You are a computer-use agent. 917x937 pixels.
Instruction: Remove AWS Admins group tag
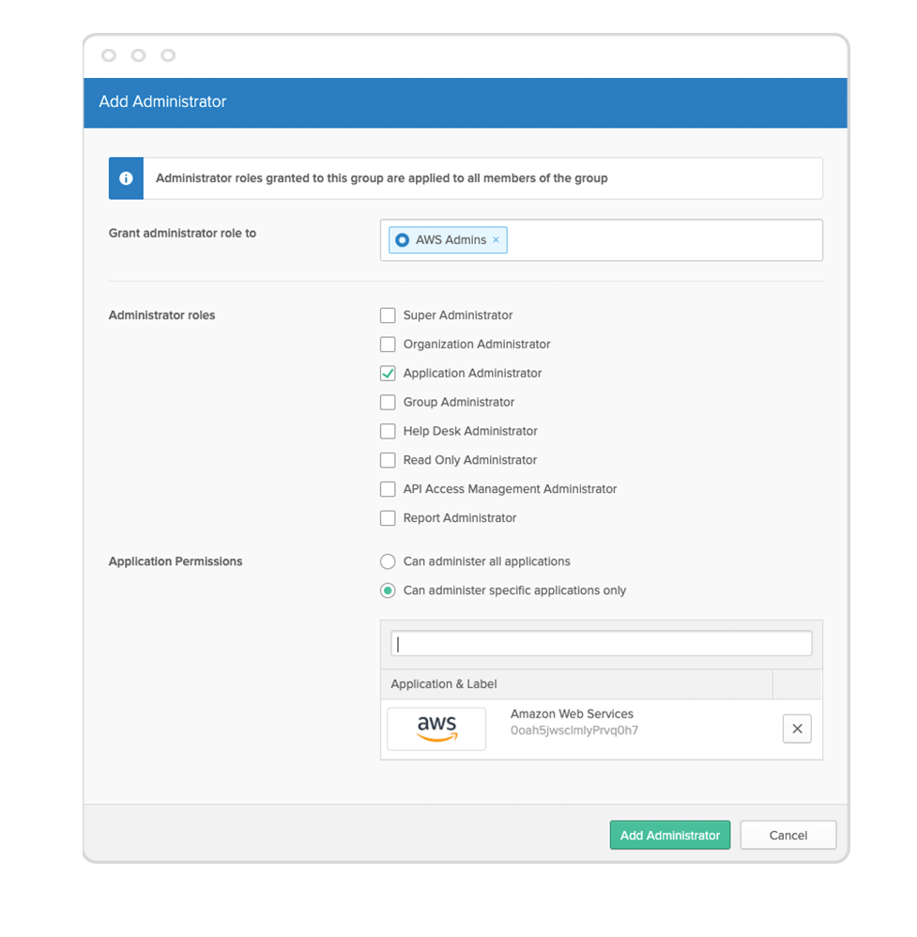coord(496,240)
